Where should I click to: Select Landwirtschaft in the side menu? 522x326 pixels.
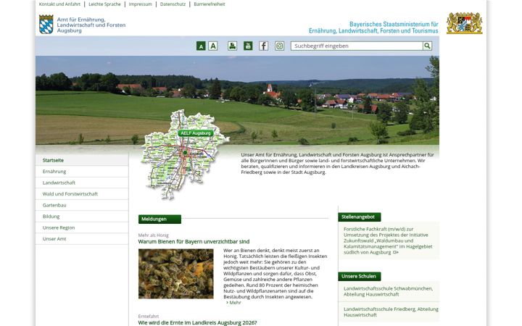(82, 183)
